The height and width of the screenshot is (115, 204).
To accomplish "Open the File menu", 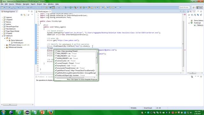I will [x=2, y=4].
